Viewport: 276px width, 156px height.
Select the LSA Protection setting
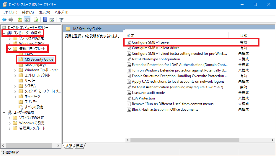[143, 98]
